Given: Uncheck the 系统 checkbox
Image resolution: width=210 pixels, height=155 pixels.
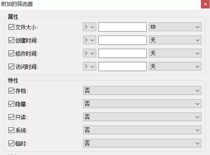Looking at the screenshot, I should pos(11,130).
